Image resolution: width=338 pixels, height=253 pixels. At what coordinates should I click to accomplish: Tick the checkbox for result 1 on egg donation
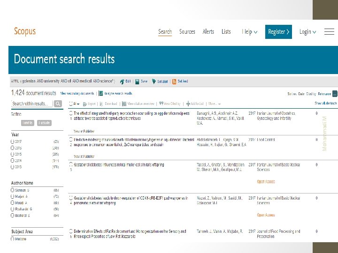point(71,113)
